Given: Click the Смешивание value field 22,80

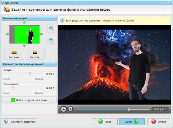Looking at the screenshot, I should 48,88.
